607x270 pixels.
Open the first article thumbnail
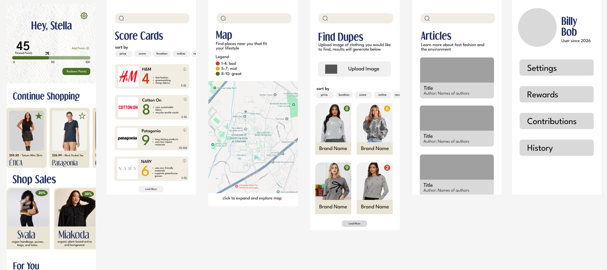457,70
